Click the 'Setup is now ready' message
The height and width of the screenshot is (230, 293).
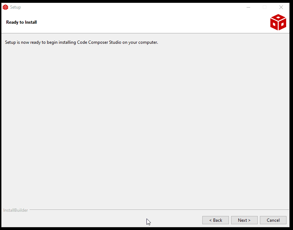[x=81, y=42]
